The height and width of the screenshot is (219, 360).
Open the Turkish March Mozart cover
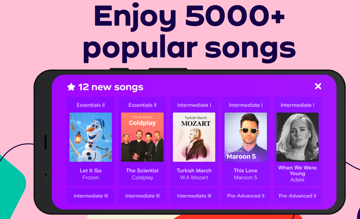[194, 137]
